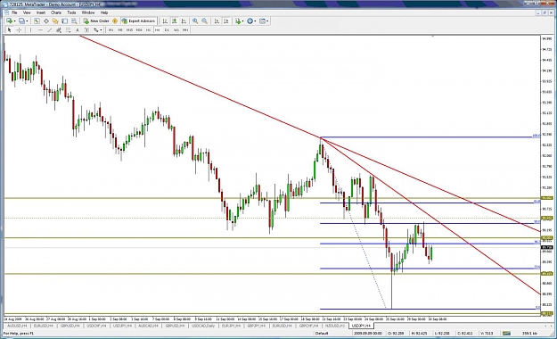Click the 359/1 kb traffic indicator
The width and height of the screenshot is (557, 339).
[x=529, y=334]
